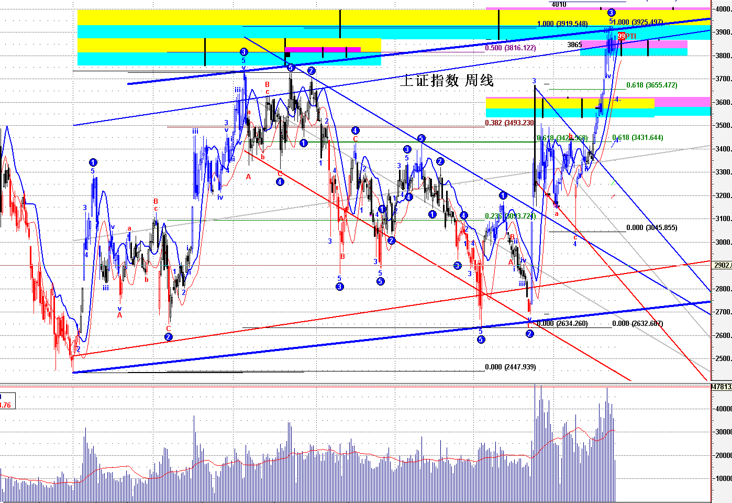Select the 0.000 (2632.687) label at lower right
The width and height of the screenshot is (732, 503).
tap(638, 323)
